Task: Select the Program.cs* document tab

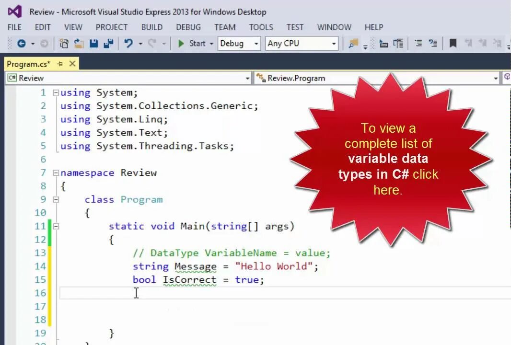Action: 28,64
